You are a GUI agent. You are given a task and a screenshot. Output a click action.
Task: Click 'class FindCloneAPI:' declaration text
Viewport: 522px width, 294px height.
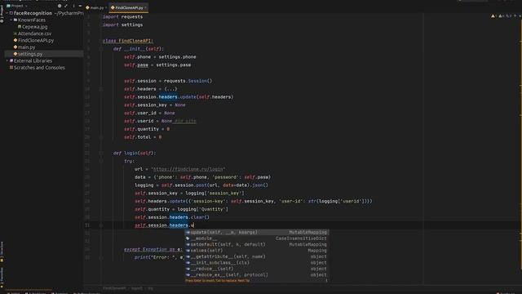pyautogui.click(x=128, y=41)
